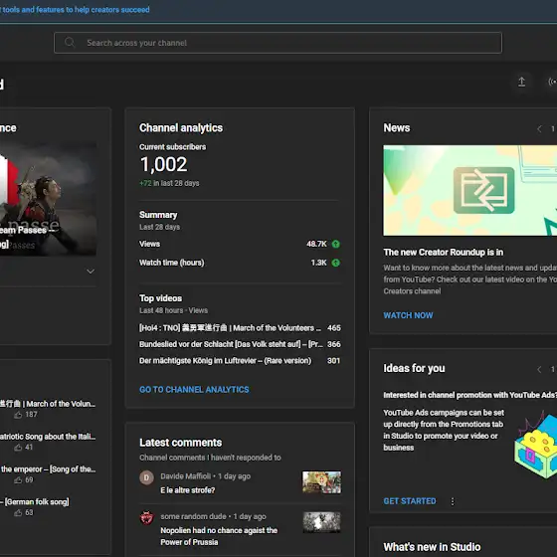Click the Creator Roundup news image
The width and height of the screenshot is (557, 557).
coord(469,190)
